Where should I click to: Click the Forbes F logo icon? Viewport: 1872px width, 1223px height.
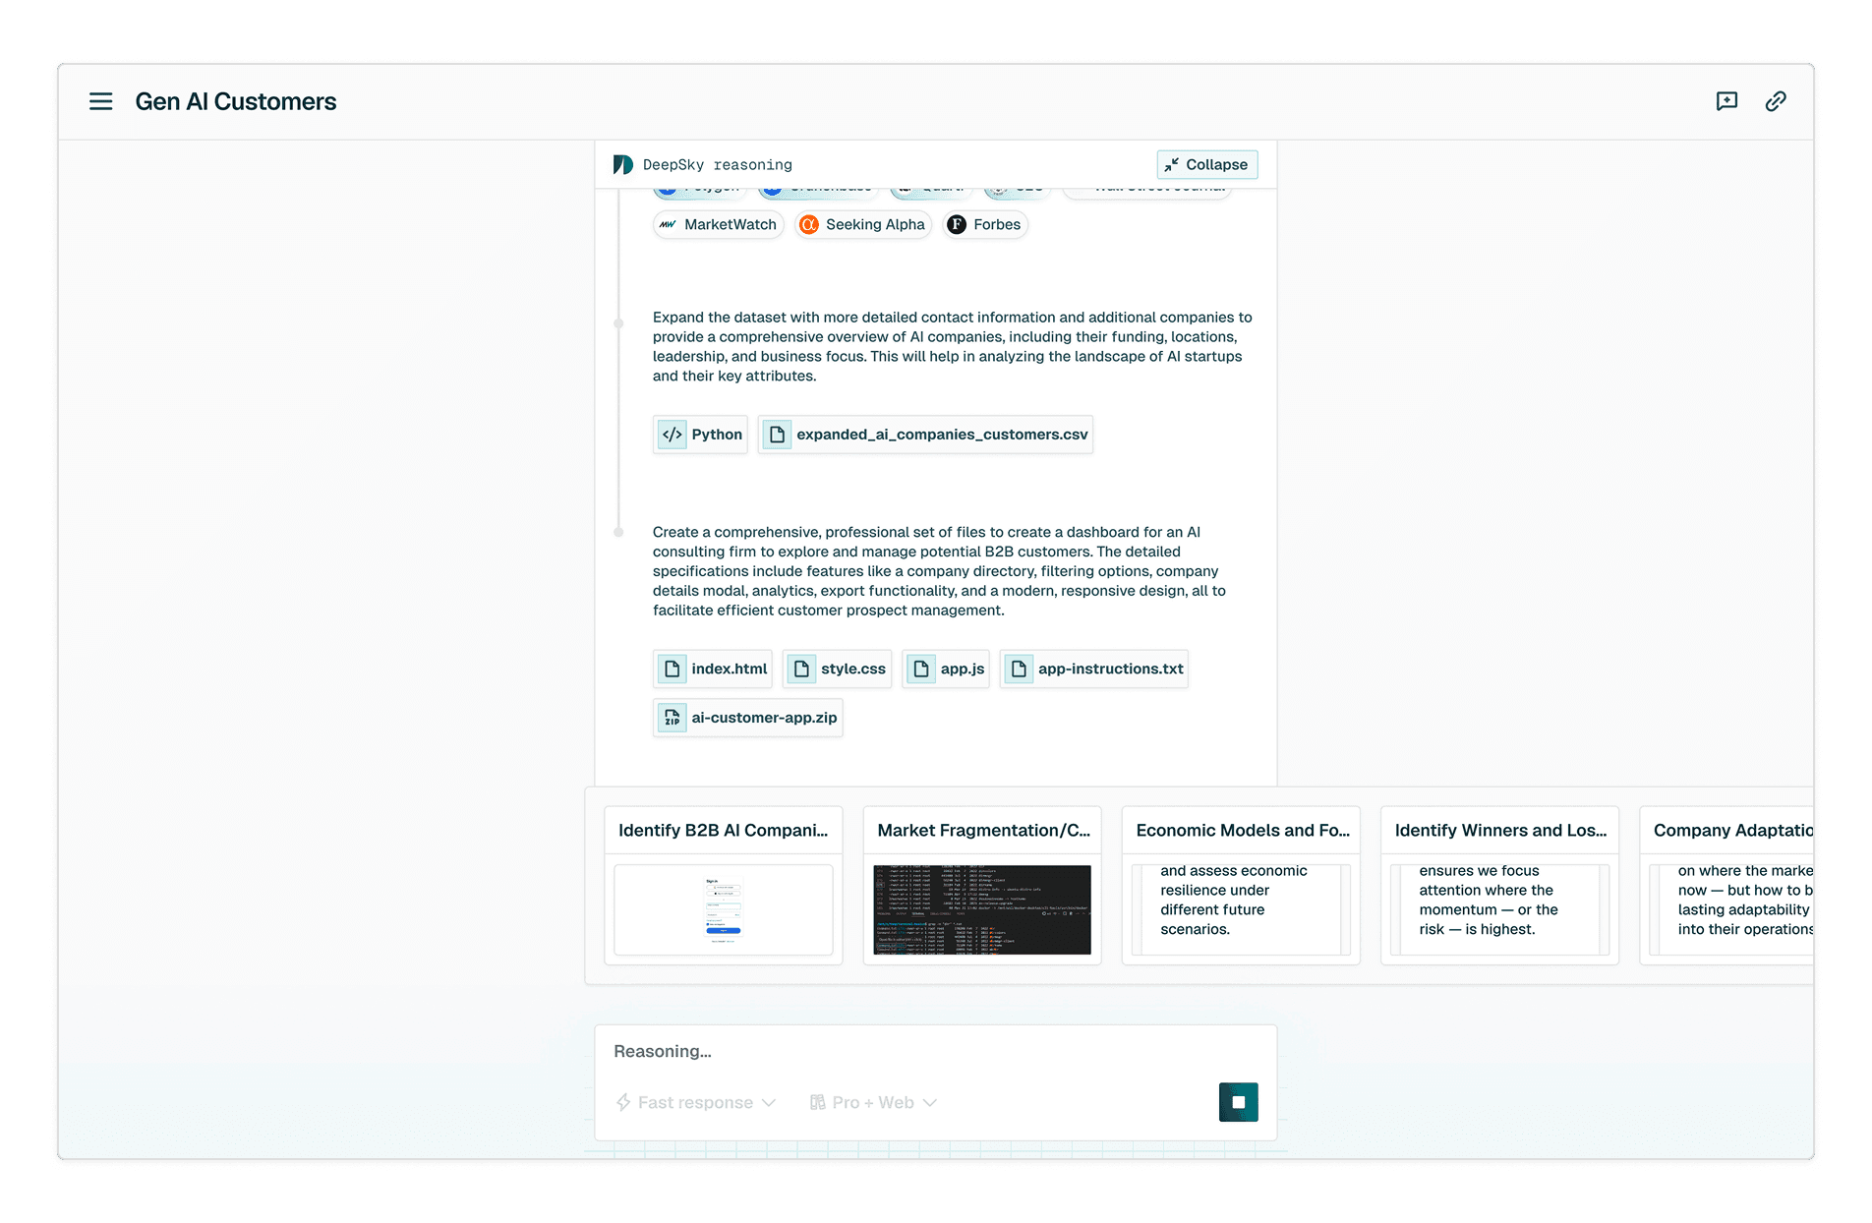pos(957,225)
